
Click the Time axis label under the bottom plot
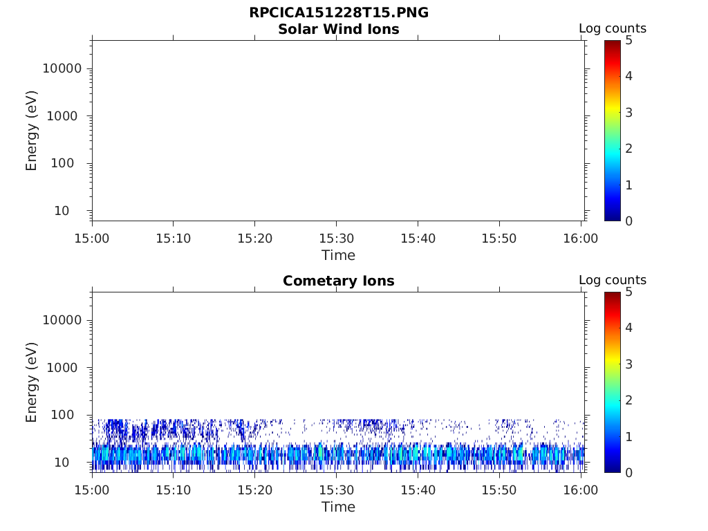(x=338, y=507)
